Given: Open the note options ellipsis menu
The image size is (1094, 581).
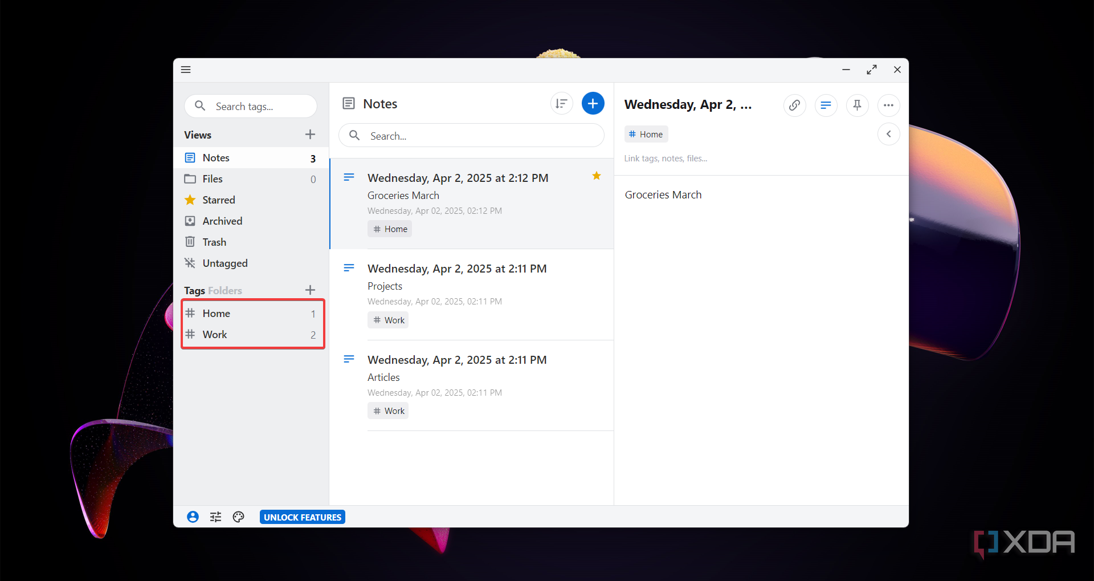Looking at the screenshot, I should 888,105.
